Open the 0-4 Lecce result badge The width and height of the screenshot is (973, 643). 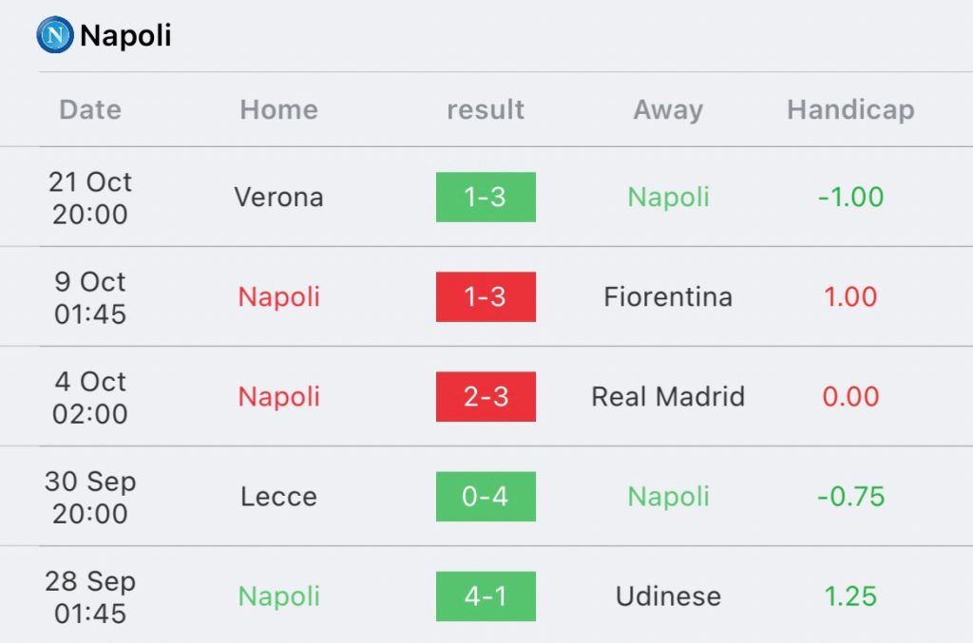point(486,497)
